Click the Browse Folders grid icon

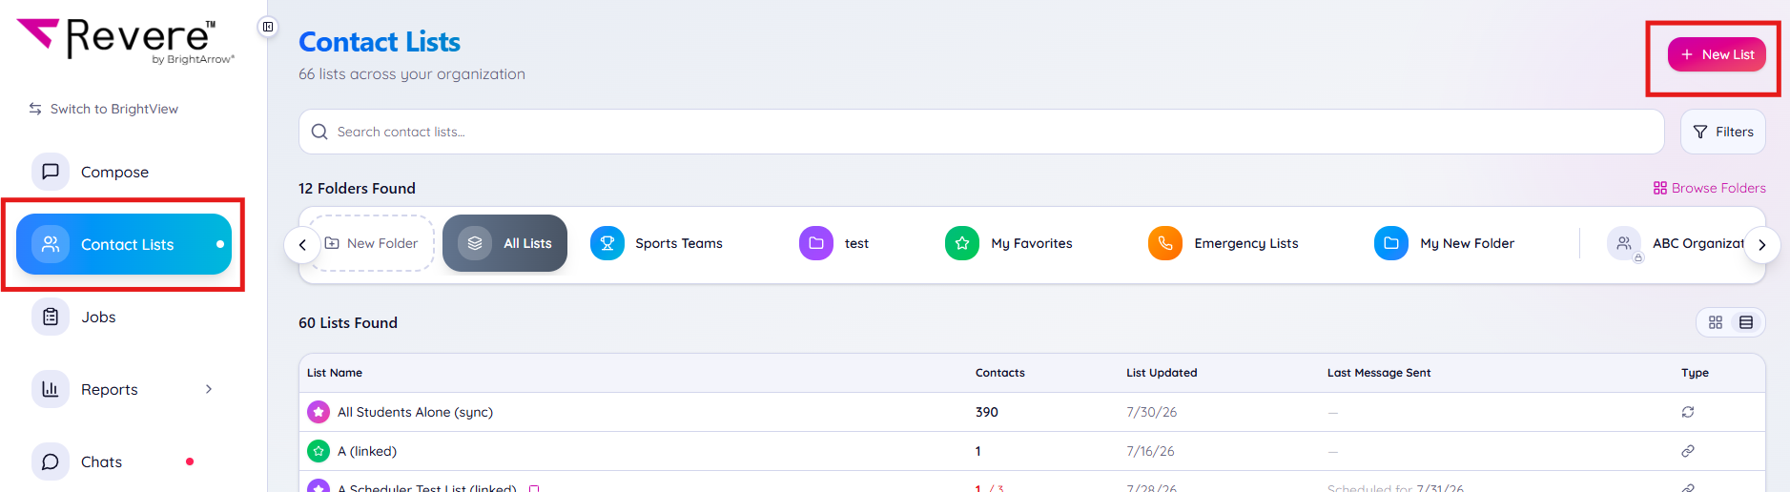pyautogui.click(x=1660, y=188)
